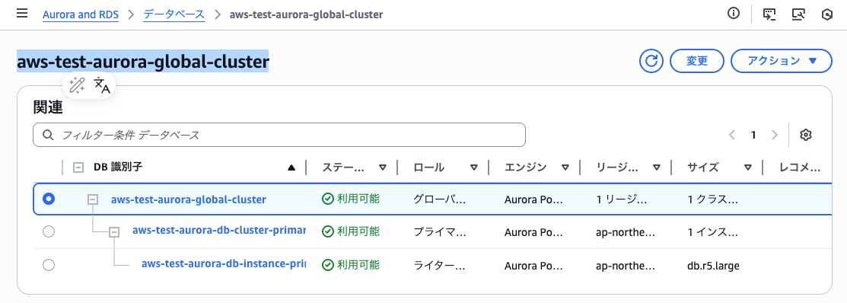Viewport: 847px width, 303px height.
Task: Go to next page arrow
Action: point(775,135)
